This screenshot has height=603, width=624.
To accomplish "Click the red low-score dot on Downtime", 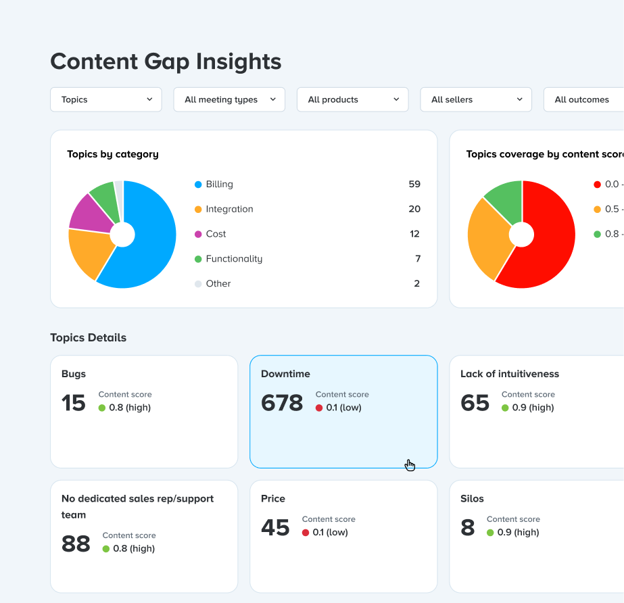I will 319,408.
